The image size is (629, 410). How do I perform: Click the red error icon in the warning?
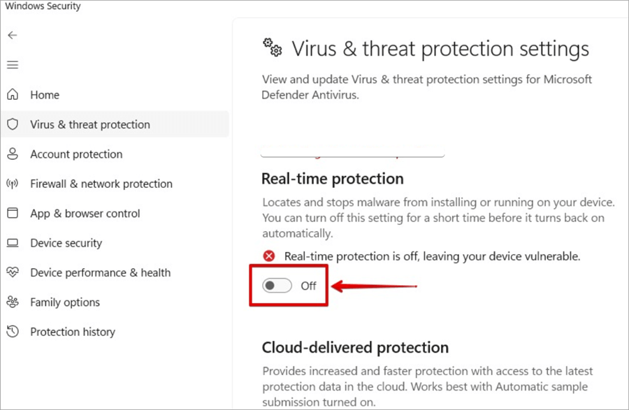coord(269,256)
